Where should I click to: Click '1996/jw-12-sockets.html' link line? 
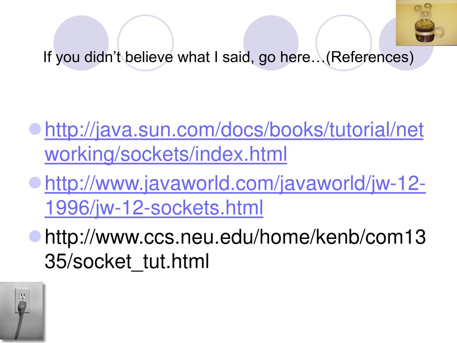tap(154, 208)
